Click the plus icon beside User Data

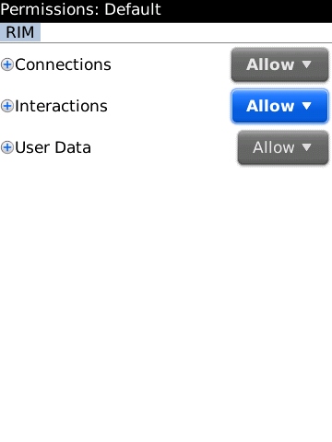coord(7,147)
